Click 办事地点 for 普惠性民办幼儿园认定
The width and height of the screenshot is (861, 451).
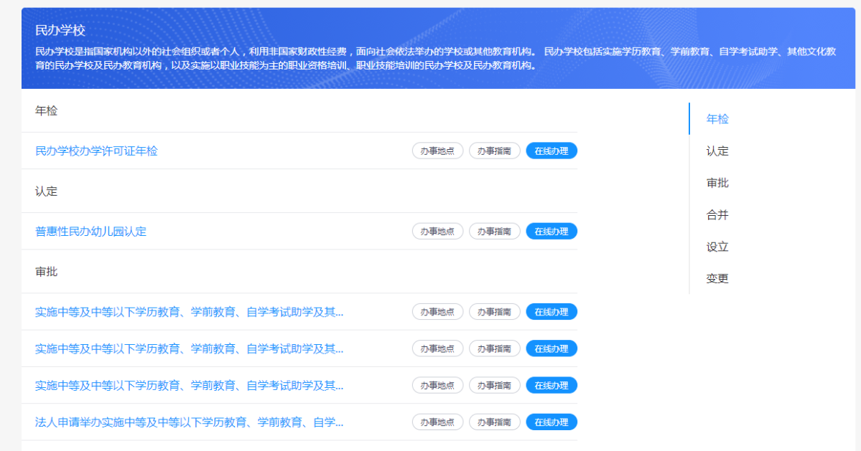point(437,231)
